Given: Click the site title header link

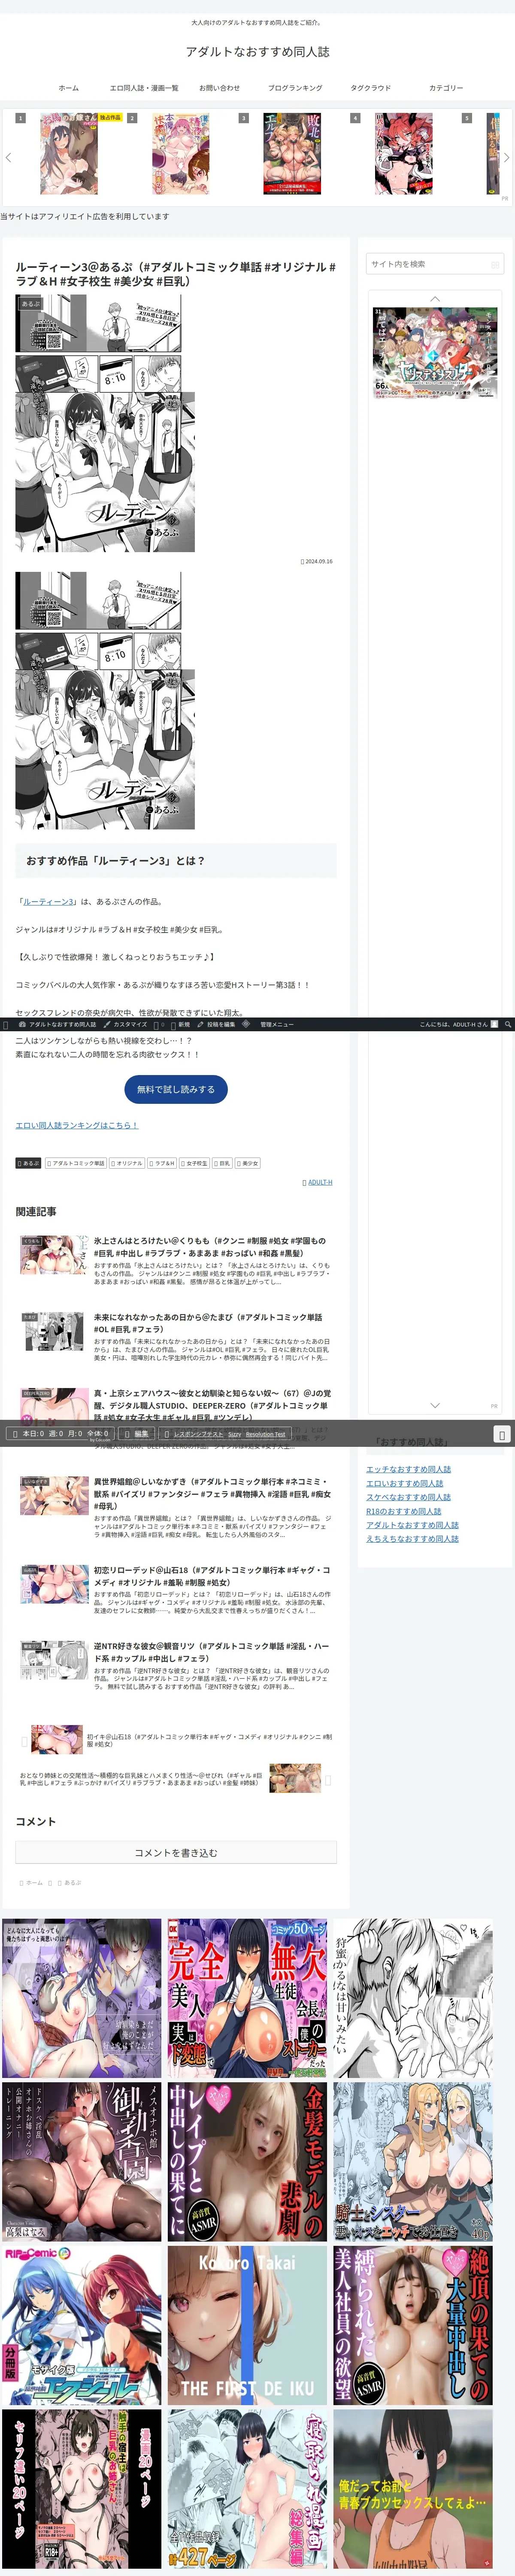Looking at the screenshot, I should 257,51.
